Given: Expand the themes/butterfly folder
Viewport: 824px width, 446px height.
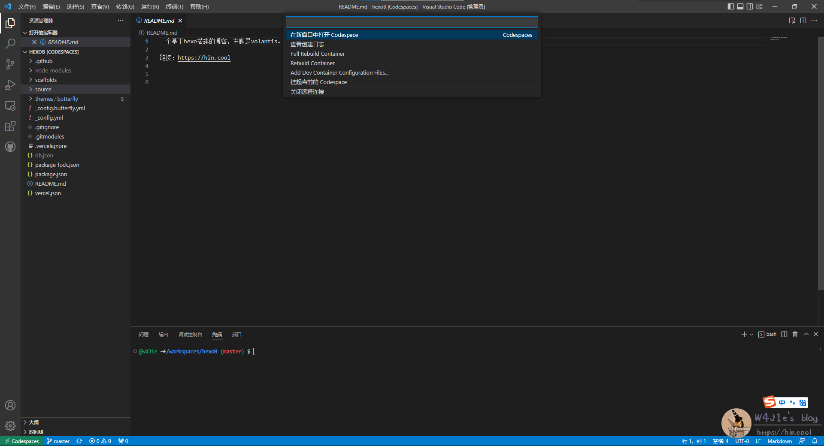Looking at the screenshot, I should click(x=57, y=99).
